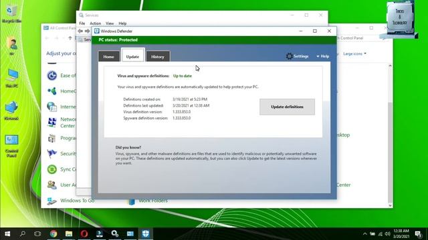Expand the Help dropdown in Windows Defender
Viewport: 428px width, 240px height.
pyautogui.click(x=323, y=56)
